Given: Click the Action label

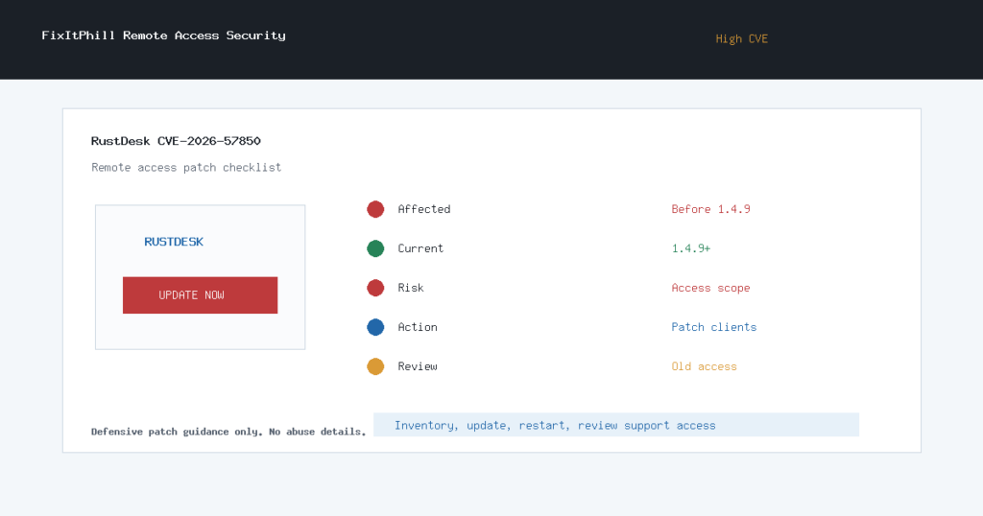Looking at the screenshot, I should tap(418, 327).
